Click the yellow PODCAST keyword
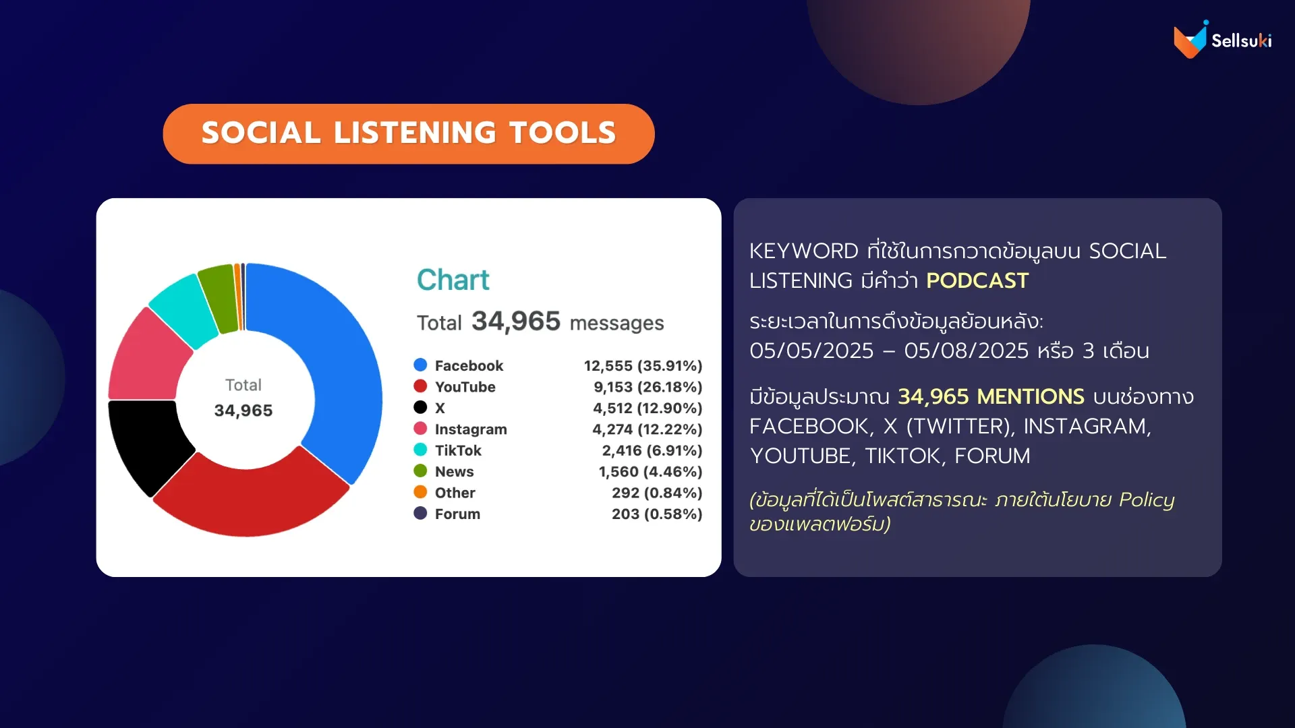The width and height of the screenshot is (1295, 728). [977, 280]
